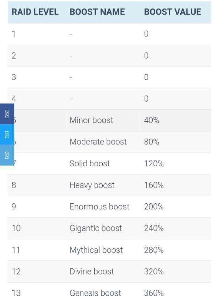
Task: Click the 200% boost value
Action: point(154,207)
